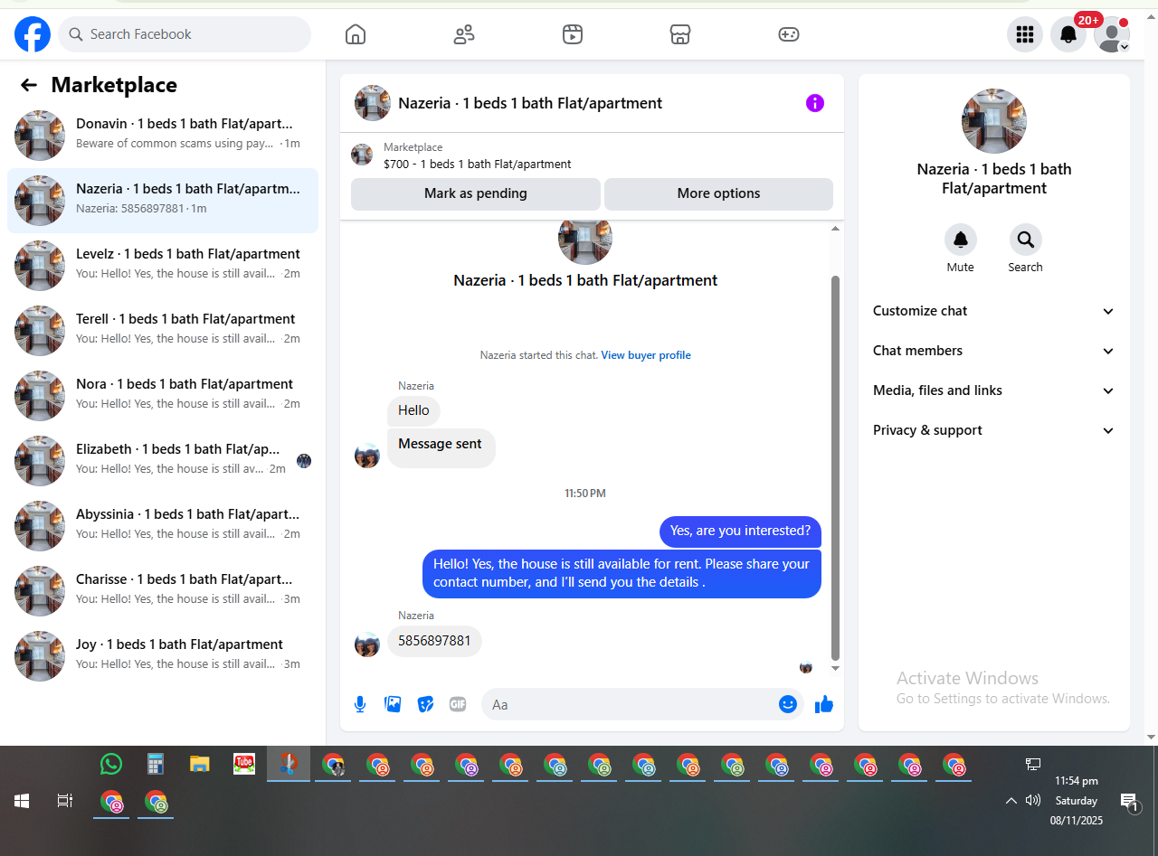
Task: Click the 'Message sent' bubble
Action: click(x=441, y=447)
